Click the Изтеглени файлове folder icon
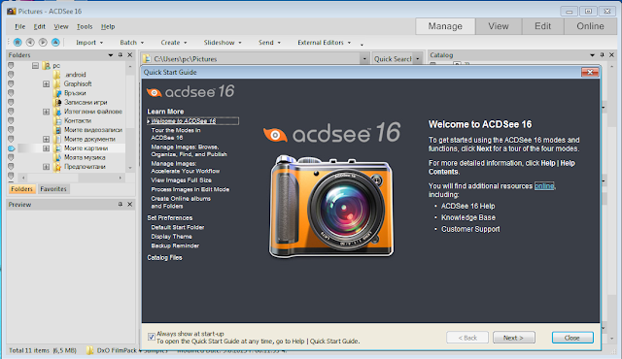The height and width of the screenshot is (359, 622). click(x=57, y=112)
